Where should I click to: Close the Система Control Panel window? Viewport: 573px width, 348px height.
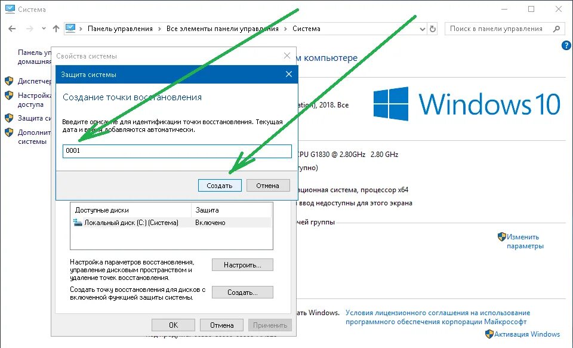click(559, 9)
